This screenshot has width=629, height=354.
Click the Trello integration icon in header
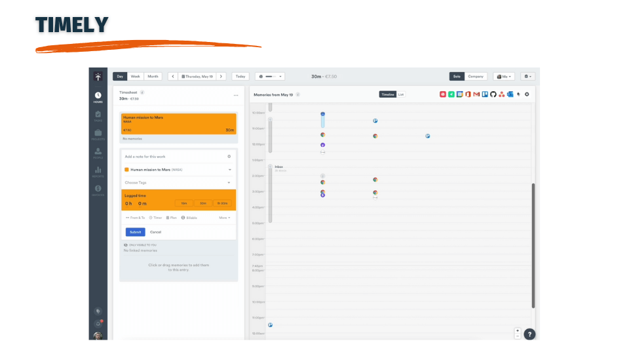(485, 94)
